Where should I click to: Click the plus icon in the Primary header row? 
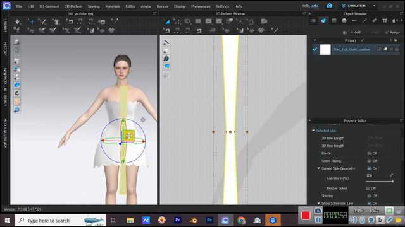[390, 40]
